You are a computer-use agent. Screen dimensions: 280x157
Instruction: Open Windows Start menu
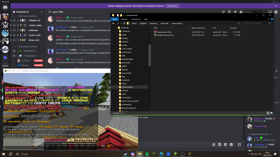coord(3,154)
